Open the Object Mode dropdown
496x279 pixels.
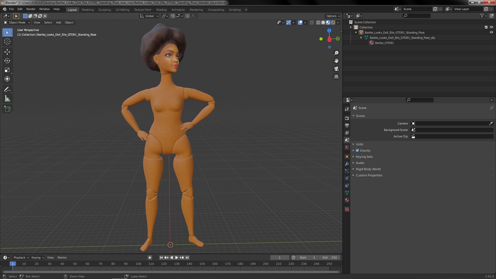17,22
